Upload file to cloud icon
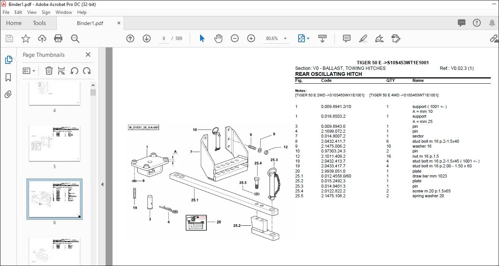Image resolution: width=499 pixels, height=266 pixels. click(42, 38)
